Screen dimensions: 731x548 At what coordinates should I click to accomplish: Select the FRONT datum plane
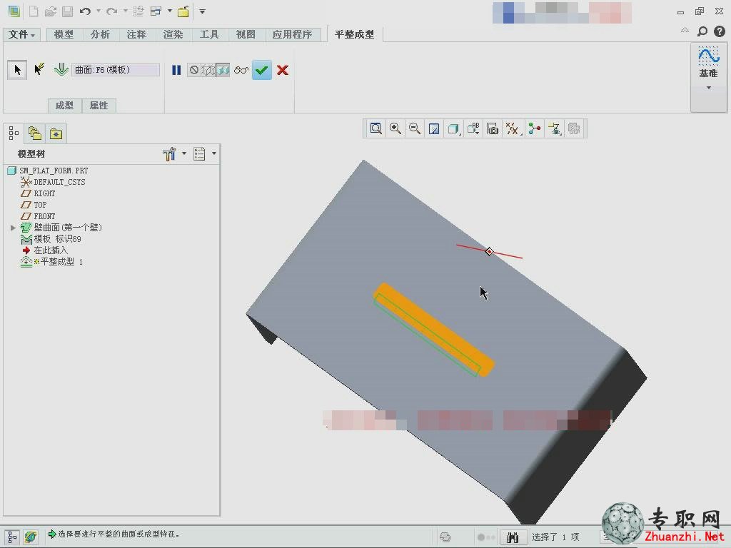coord(44,216)
